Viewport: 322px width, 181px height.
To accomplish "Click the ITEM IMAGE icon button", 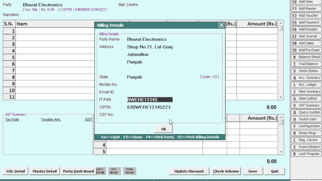I will (129, 171).
